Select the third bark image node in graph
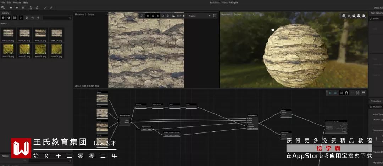This screenshot has height=166, width=383. click(102, 126)
